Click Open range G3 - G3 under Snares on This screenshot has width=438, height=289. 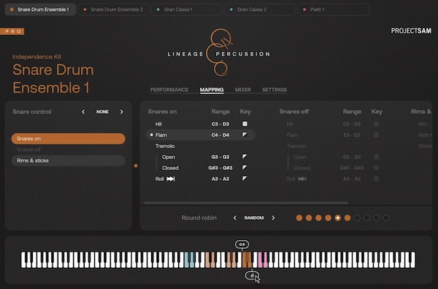[x=220, y=157]
